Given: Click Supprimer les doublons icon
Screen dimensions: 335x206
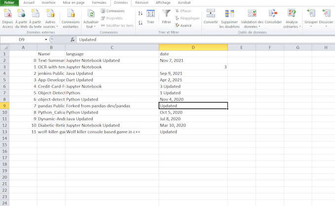Looking at the screenshot, I should [x=228, y=14].
